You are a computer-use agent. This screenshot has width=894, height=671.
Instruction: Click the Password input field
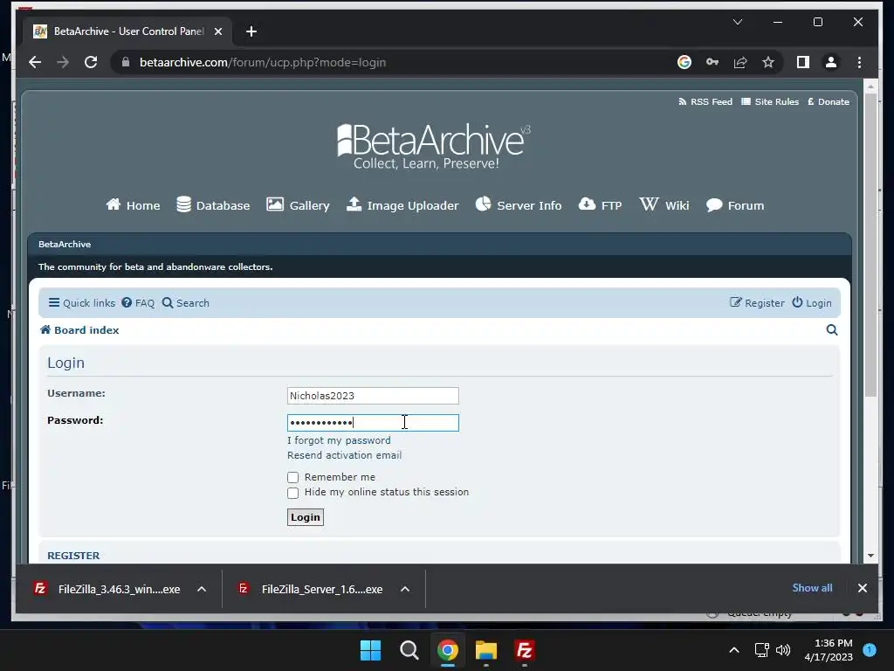[373, 422]
